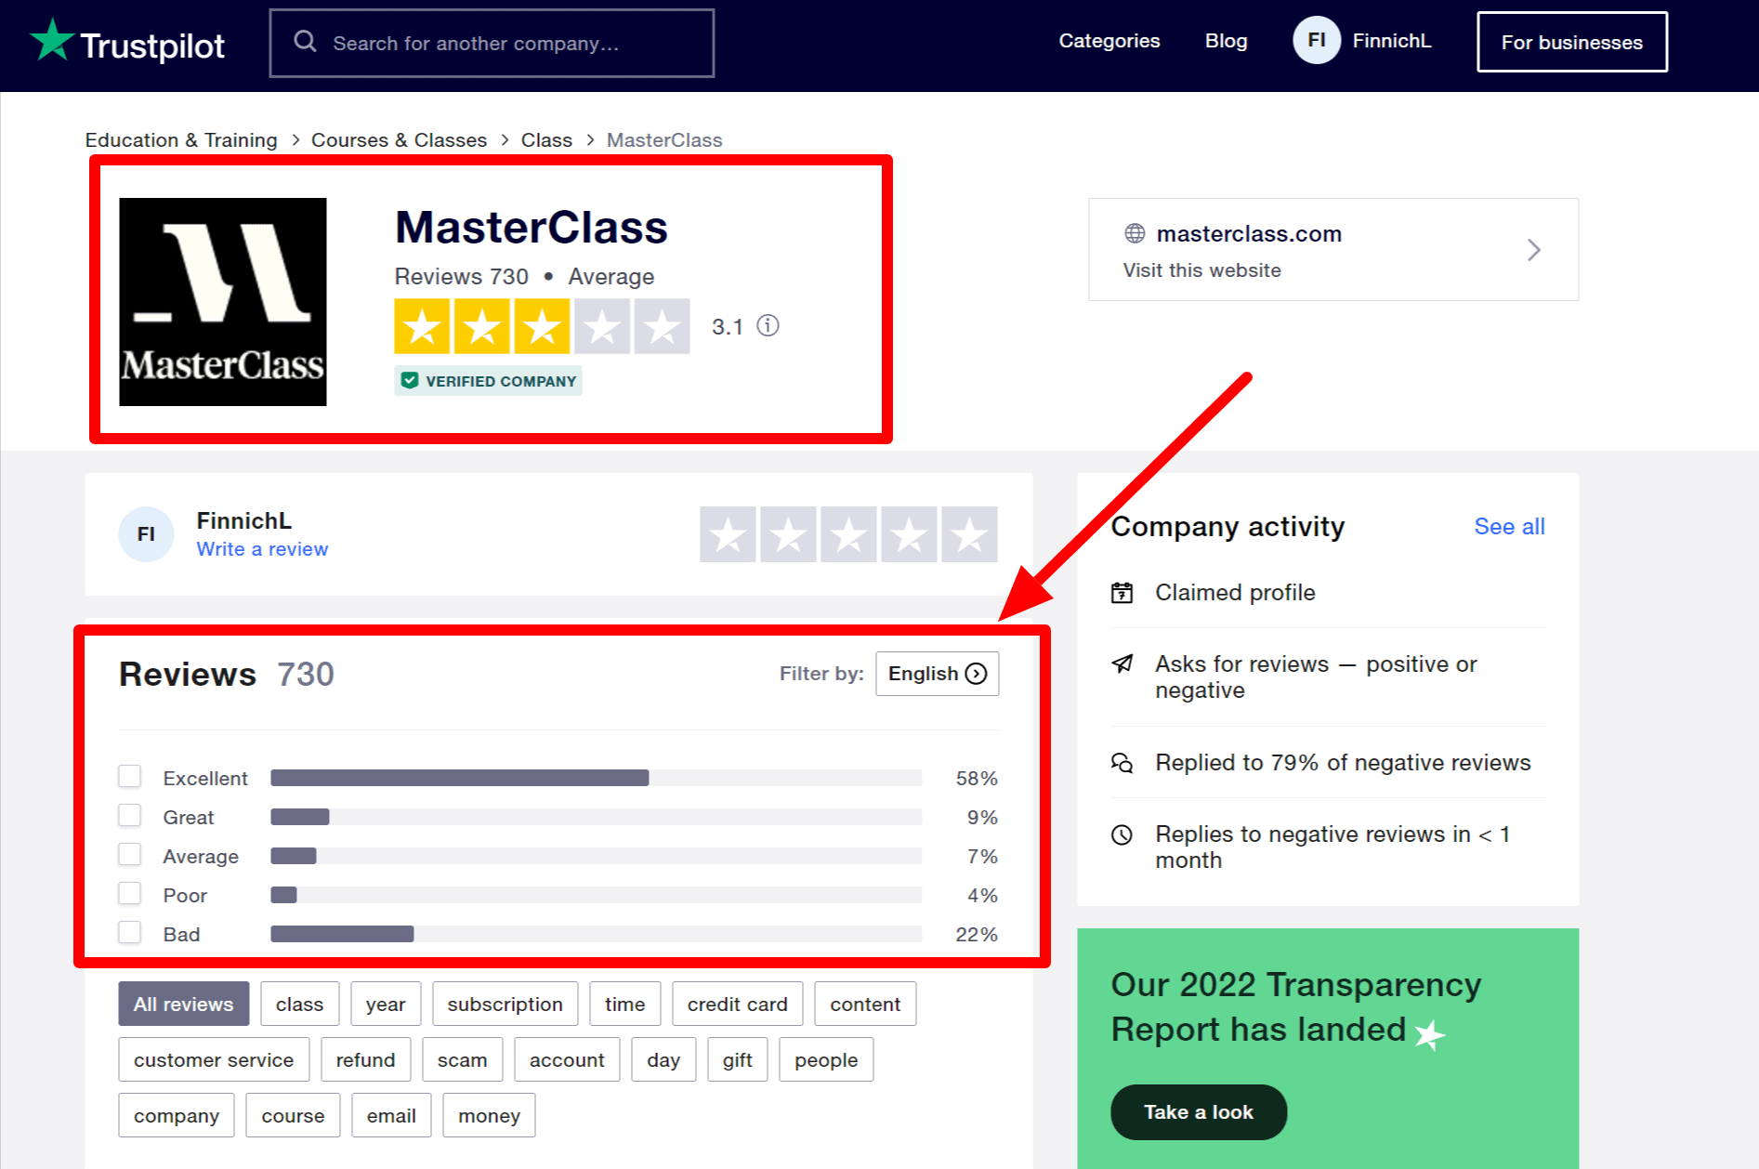Screen dimensions: 1759x1169
Task: Click the Excellent 58% rating bar
Action: tap(597, 778)
